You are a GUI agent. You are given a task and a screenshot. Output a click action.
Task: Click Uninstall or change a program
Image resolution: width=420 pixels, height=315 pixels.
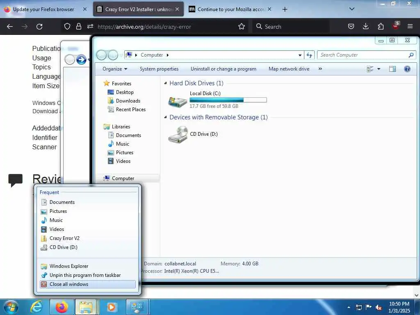[x=224, y=69]
